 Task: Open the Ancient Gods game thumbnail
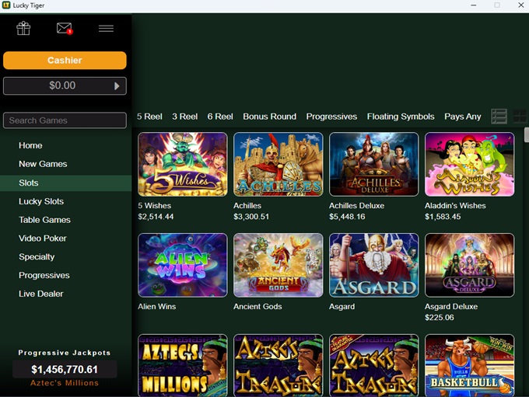(x=279, y=265)
